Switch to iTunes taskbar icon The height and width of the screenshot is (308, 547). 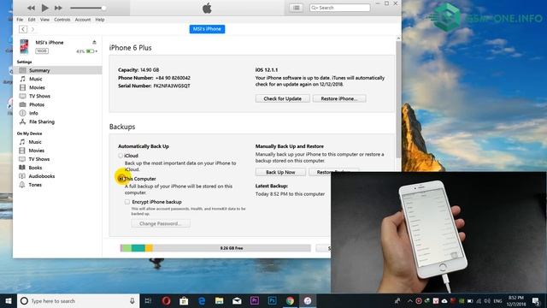pos(308,300)
